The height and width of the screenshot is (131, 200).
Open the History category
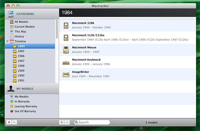(x=30, y=36)
